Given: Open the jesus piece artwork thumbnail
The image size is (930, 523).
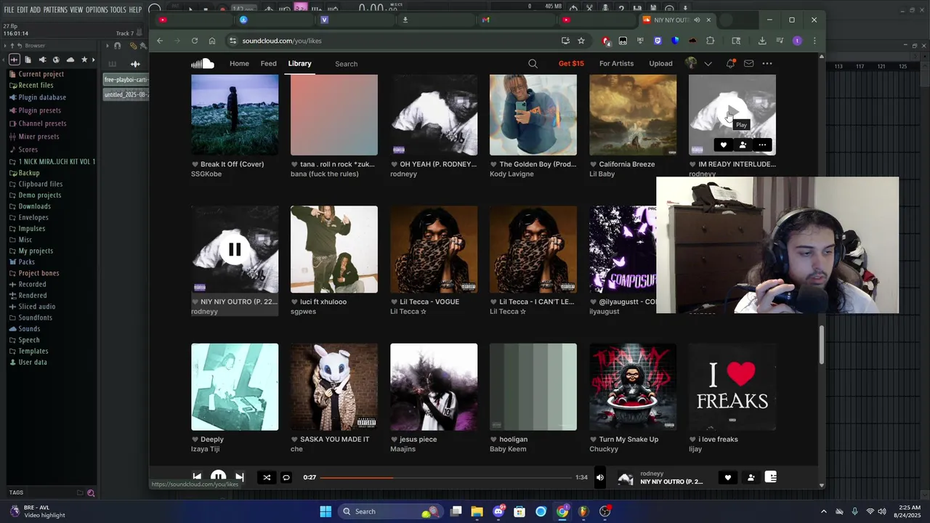Looking at the screenshot, I should (434, 387).
